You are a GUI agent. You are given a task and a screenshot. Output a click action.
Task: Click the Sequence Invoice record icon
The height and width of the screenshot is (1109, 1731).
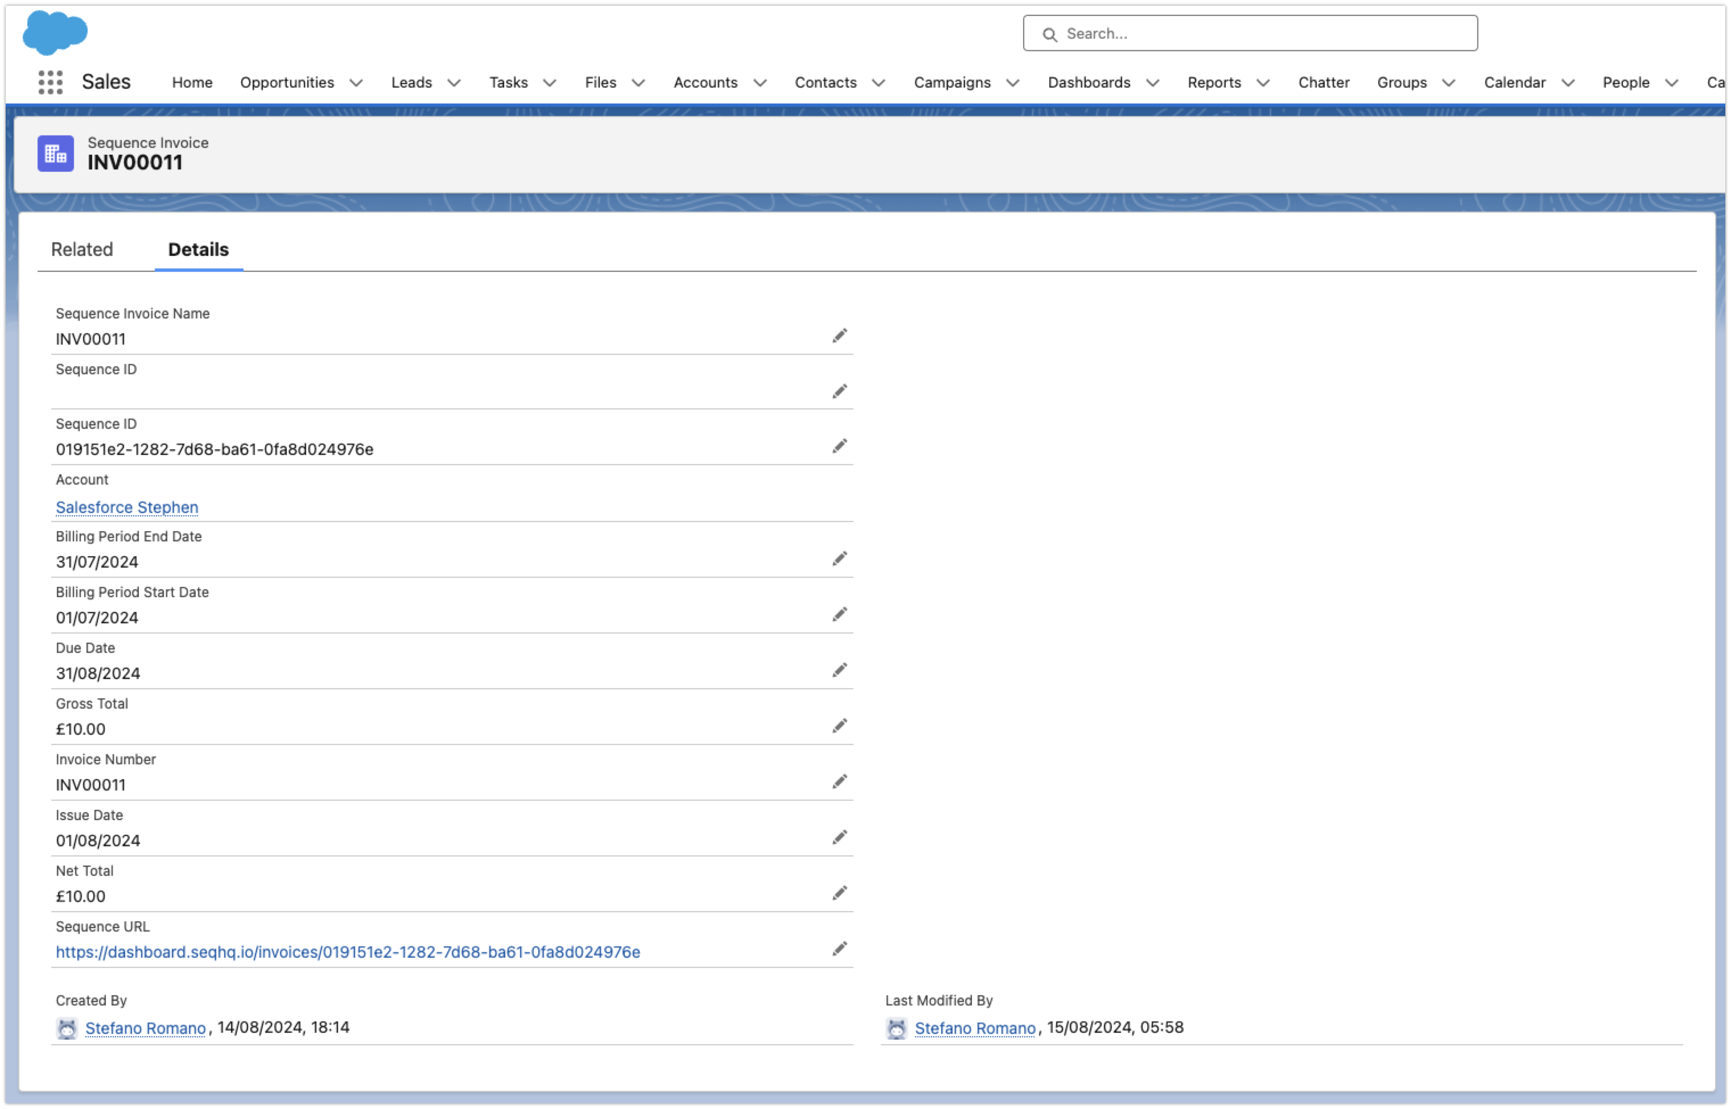[55, 154]
